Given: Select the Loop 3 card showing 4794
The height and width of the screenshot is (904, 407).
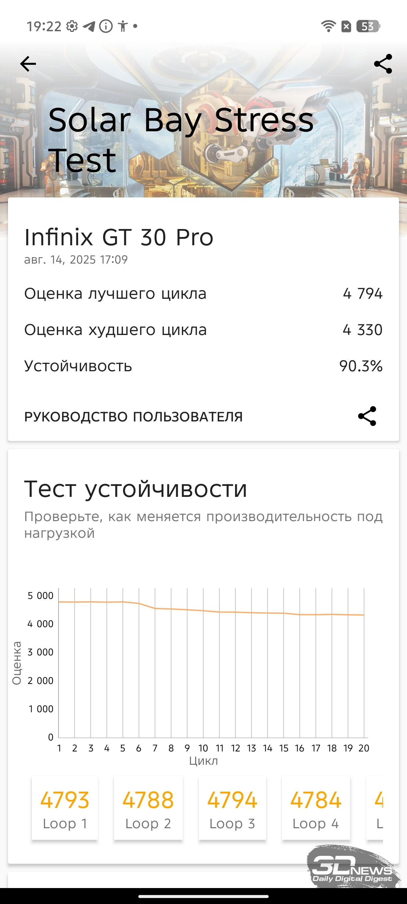Looking at the screenshot, I should coord(232,808).
